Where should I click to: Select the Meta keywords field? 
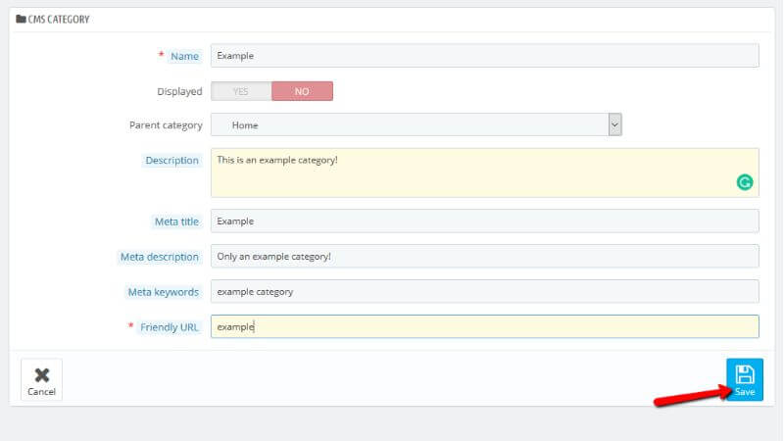point(484,291)
